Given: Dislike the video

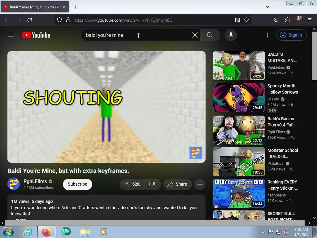Looking at the screenshot, I should [152, 184].
